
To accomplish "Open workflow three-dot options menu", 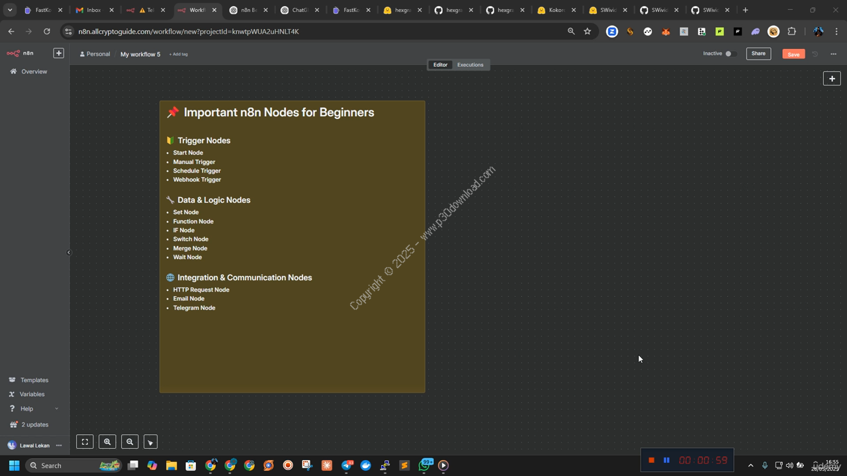I will 833,54.
